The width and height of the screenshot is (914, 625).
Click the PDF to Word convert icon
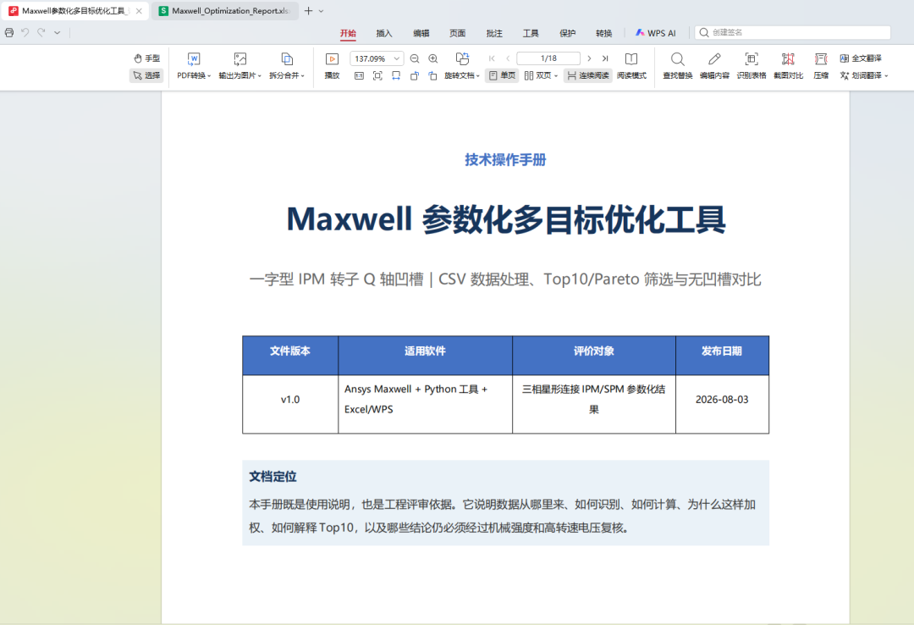point(194,59)
